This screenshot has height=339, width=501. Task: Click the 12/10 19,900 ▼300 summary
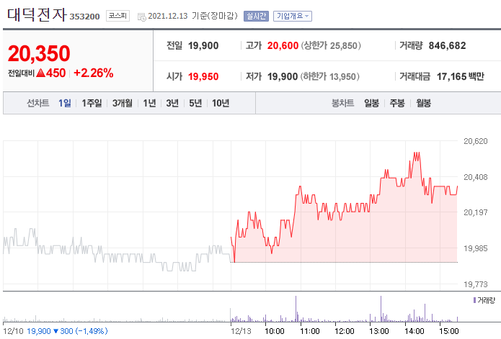click(x=56, y=331)
